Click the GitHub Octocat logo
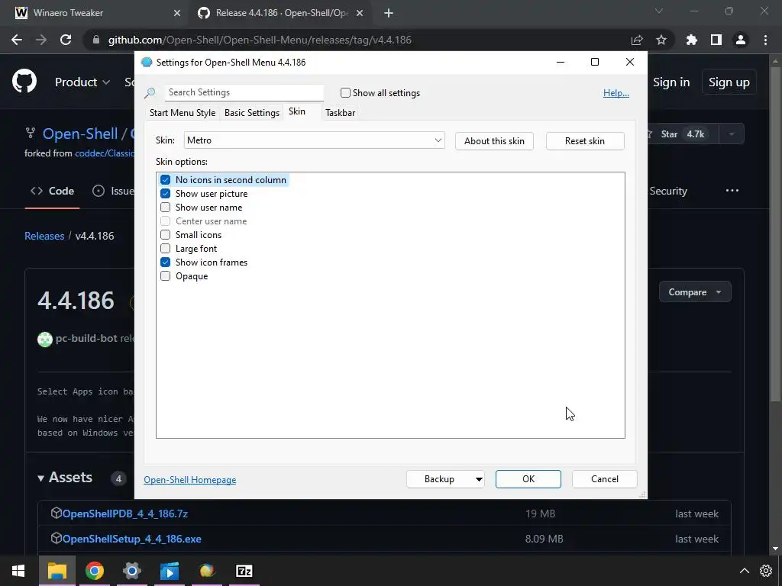This screenshot has height=586, width=782. pos(24,82)
